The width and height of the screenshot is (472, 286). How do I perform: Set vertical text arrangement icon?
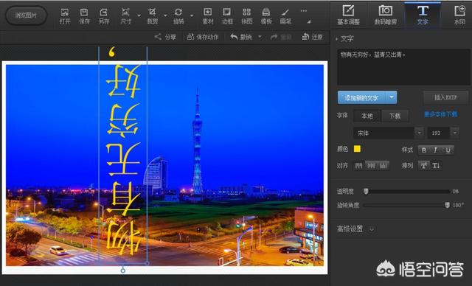(436, 165)
